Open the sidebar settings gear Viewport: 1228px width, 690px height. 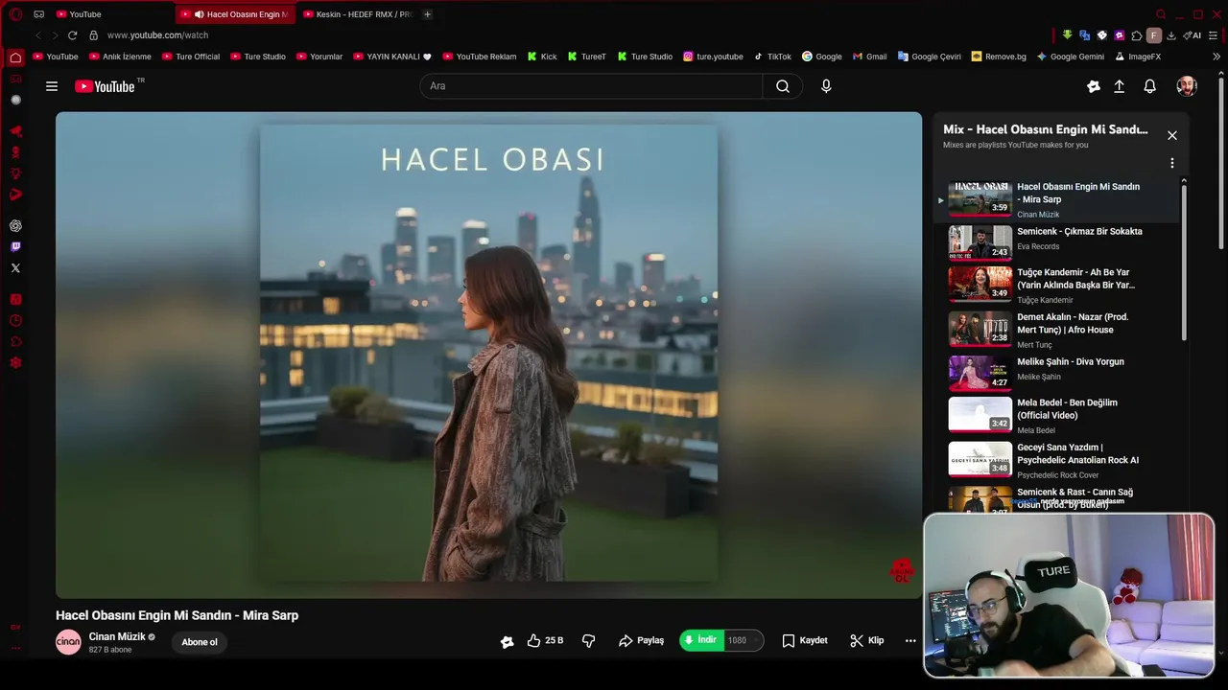coord(15,363)
